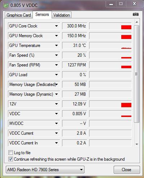
Task: Open the Validation tab
Action: tap(61, 15)
